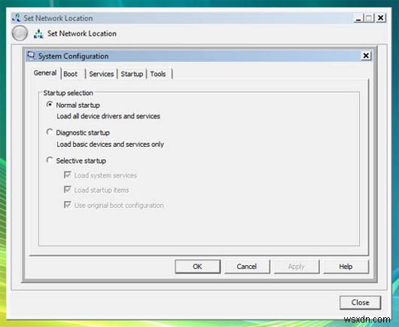Switch to the Startup tab
This screenshot has height=327, width=399.
click(132, 74)
